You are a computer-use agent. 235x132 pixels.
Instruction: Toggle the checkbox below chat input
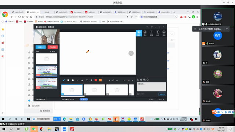click(x=138, y=94)
